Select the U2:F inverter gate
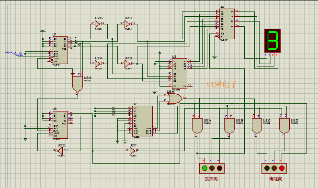The height and width of the screenshot is (188, 318). tap(133, 151)
